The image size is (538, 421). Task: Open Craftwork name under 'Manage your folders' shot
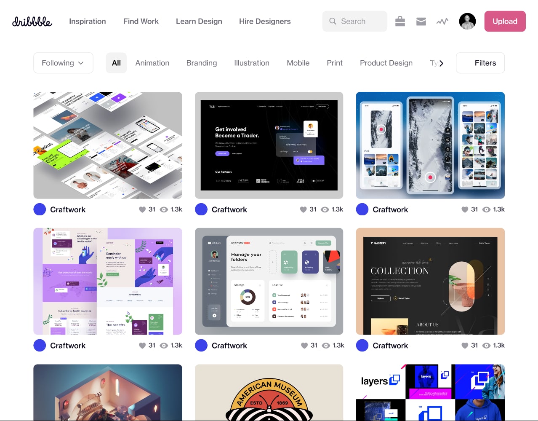(229, 346)
